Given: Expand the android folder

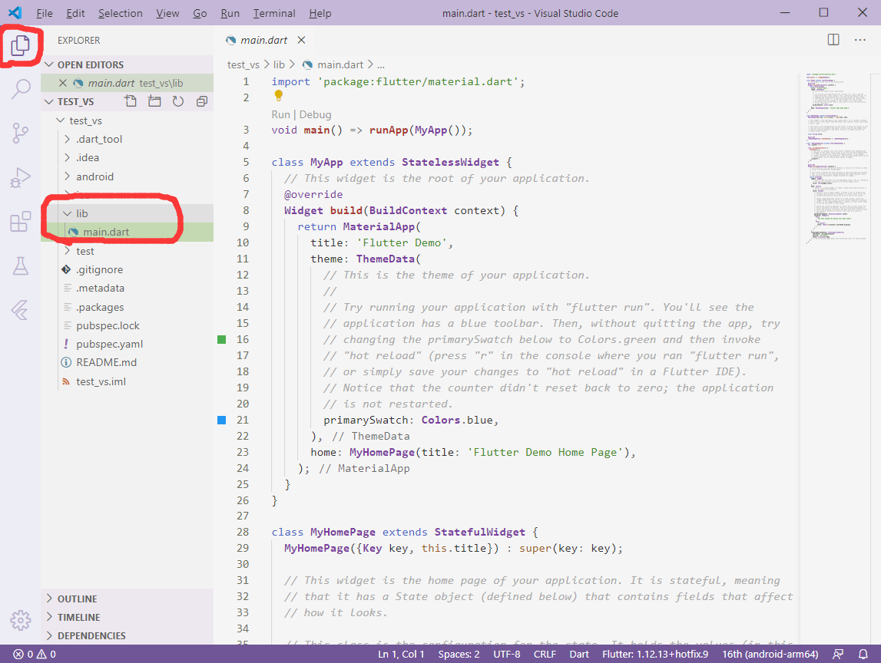Looking at the screenshot, I should point(68,176).
